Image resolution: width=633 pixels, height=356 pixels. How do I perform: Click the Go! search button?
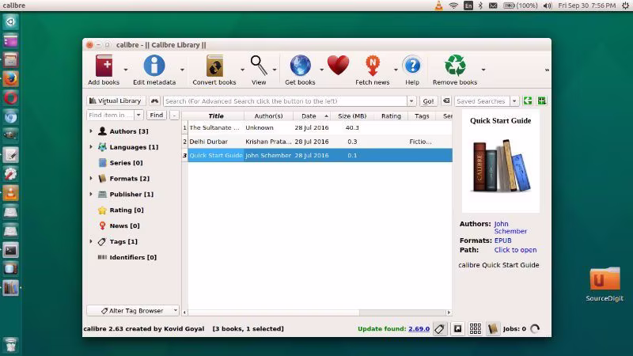pyautogui.click(x=428, y=101)
